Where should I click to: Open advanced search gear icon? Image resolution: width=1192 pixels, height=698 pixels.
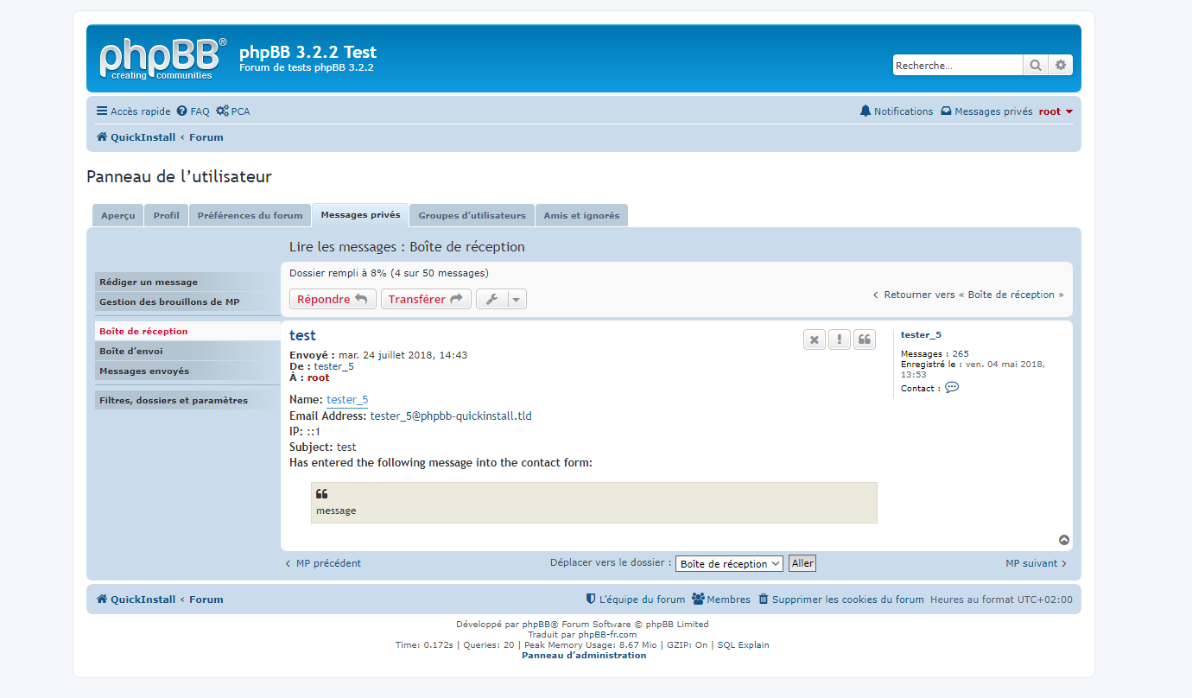click(x=1061, y=66)
